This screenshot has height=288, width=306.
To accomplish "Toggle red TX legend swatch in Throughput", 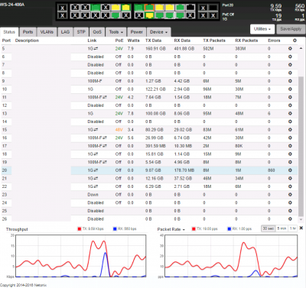I will coord(80,228).
